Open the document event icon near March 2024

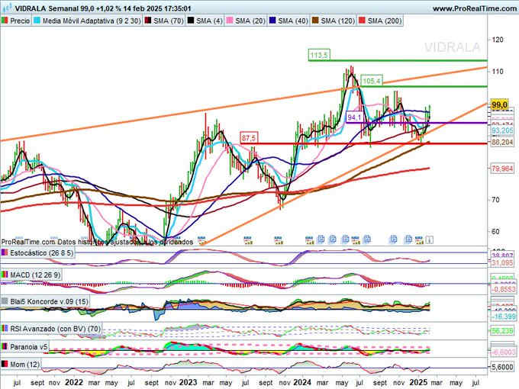pyautogui.click(x=321, y=240)
